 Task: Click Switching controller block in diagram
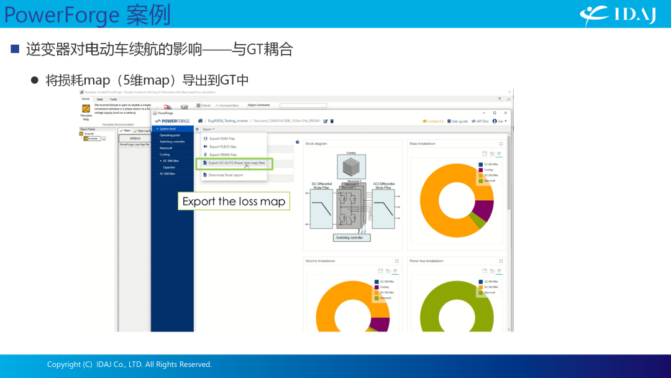[352, 237]
